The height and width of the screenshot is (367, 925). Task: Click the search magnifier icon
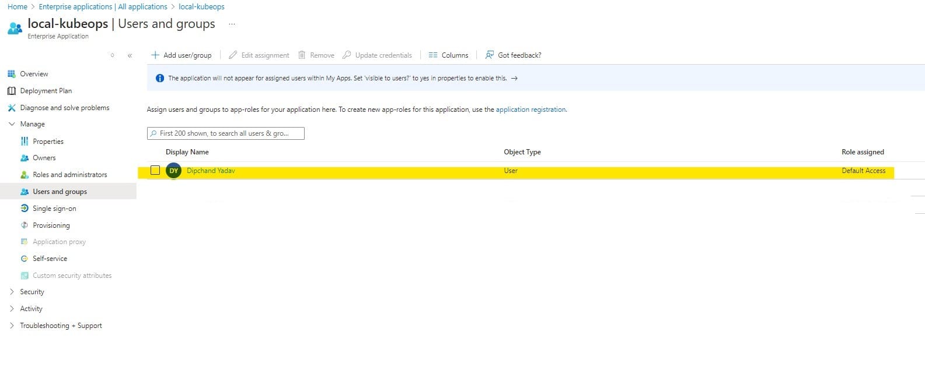tap(153, 133)
